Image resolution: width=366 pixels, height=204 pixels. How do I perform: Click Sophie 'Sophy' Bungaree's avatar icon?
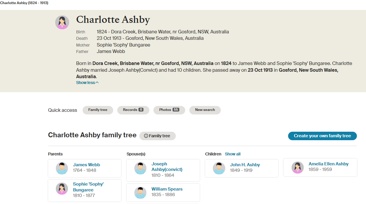pyautogui.click(x=62, y=189)
